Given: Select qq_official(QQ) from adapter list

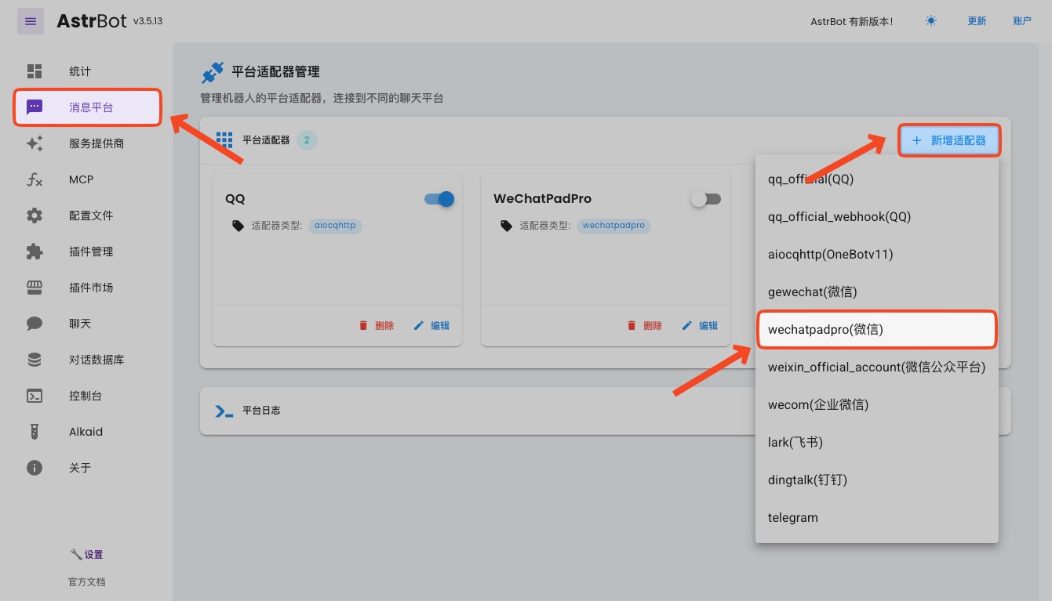Looking at the screenshot, I should (x=877, y=179).
